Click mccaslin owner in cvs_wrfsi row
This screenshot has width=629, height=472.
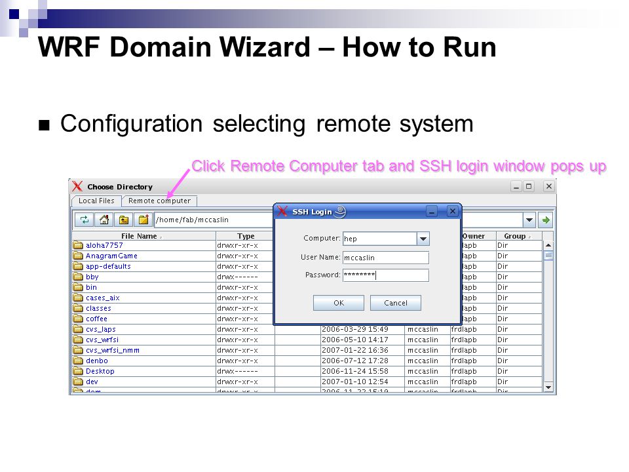click(423, 340)
